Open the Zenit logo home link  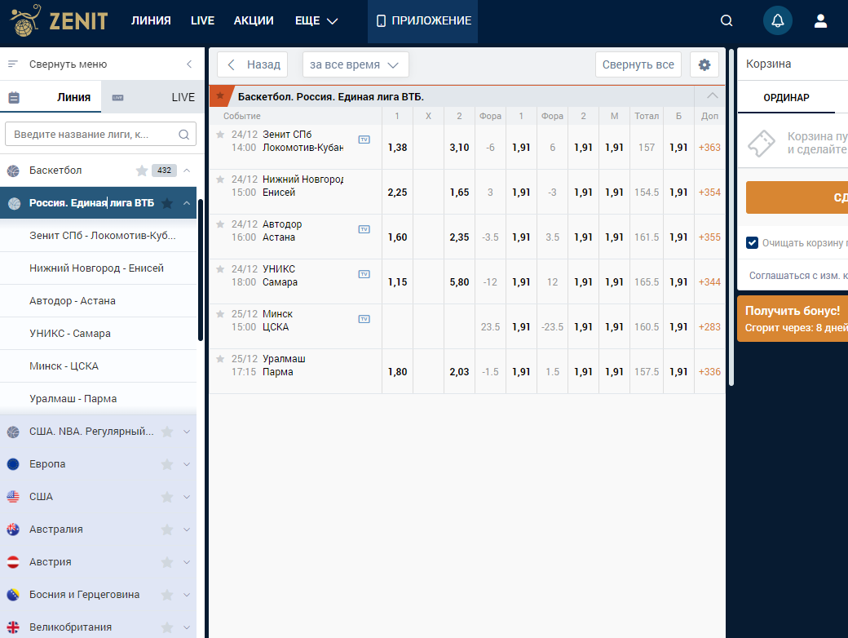coord(59,20)
